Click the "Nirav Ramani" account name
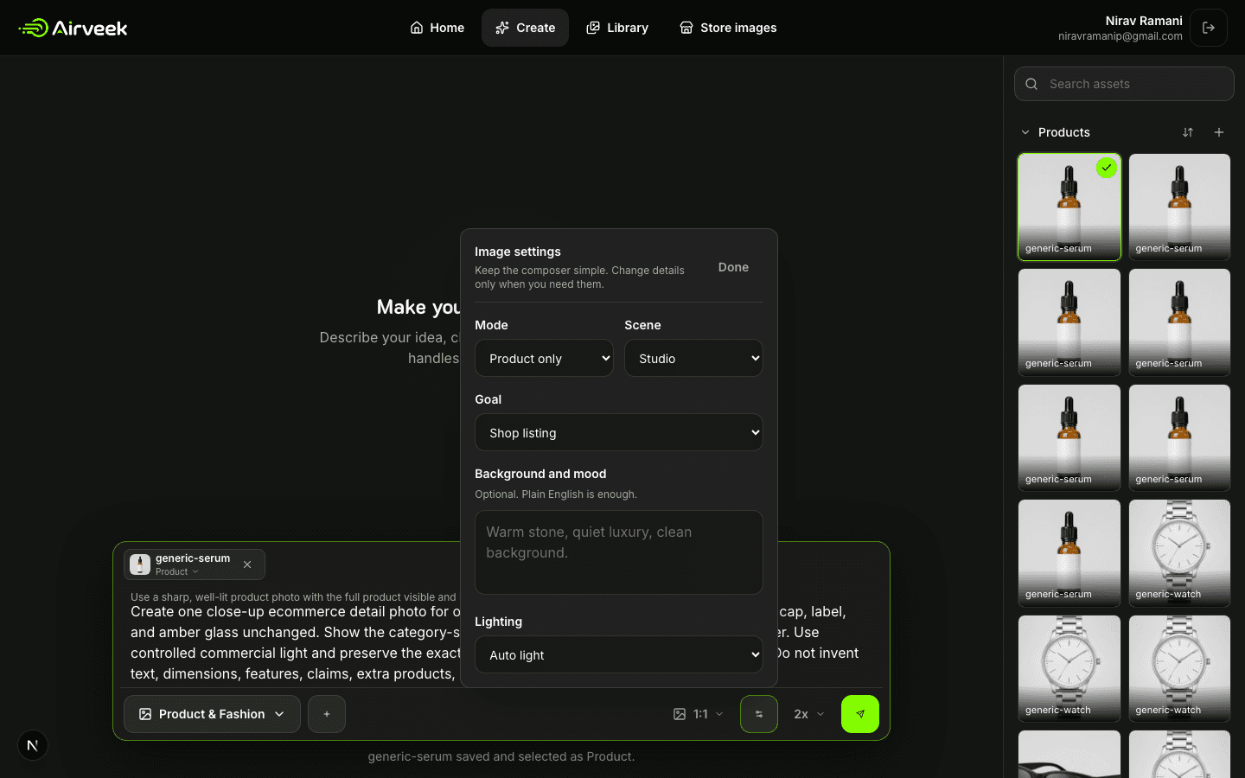 [1144, 21]
